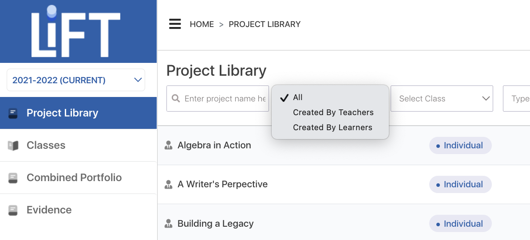Click Individual badge for Algebra in Action
The width and height of the screenshot is (530, 240).
pyautogui.click(x=460, y=145)
